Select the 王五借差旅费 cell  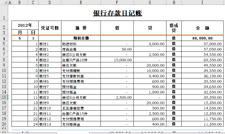tap(81, 108)
